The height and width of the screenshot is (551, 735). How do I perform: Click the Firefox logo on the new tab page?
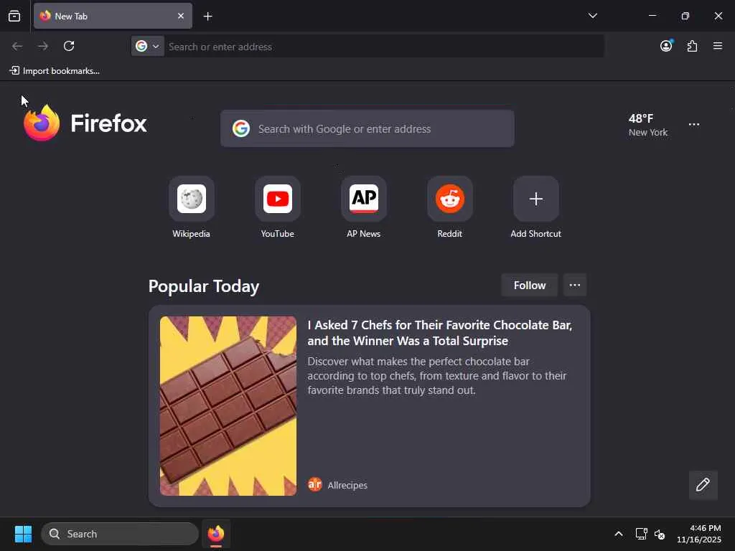[x=85, y=123]
